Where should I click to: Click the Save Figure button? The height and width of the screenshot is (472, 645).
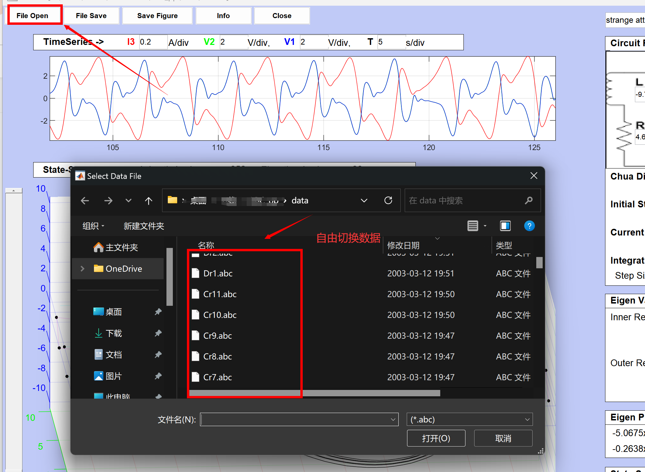pyautogui.click(x=157, y=16)
